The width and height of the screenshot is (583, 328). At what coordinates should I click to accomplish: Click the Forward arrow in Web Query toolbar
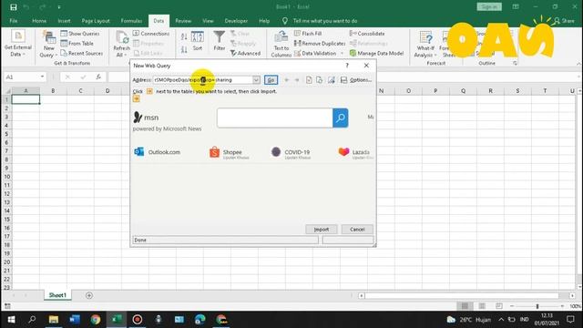297,80
